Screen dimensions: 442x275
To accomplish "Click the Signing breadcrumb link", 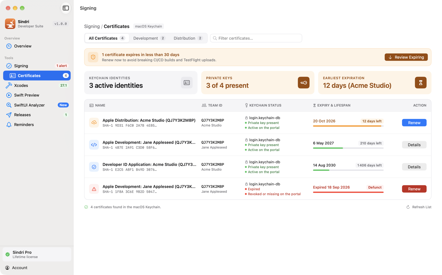I will coord(92,26).
